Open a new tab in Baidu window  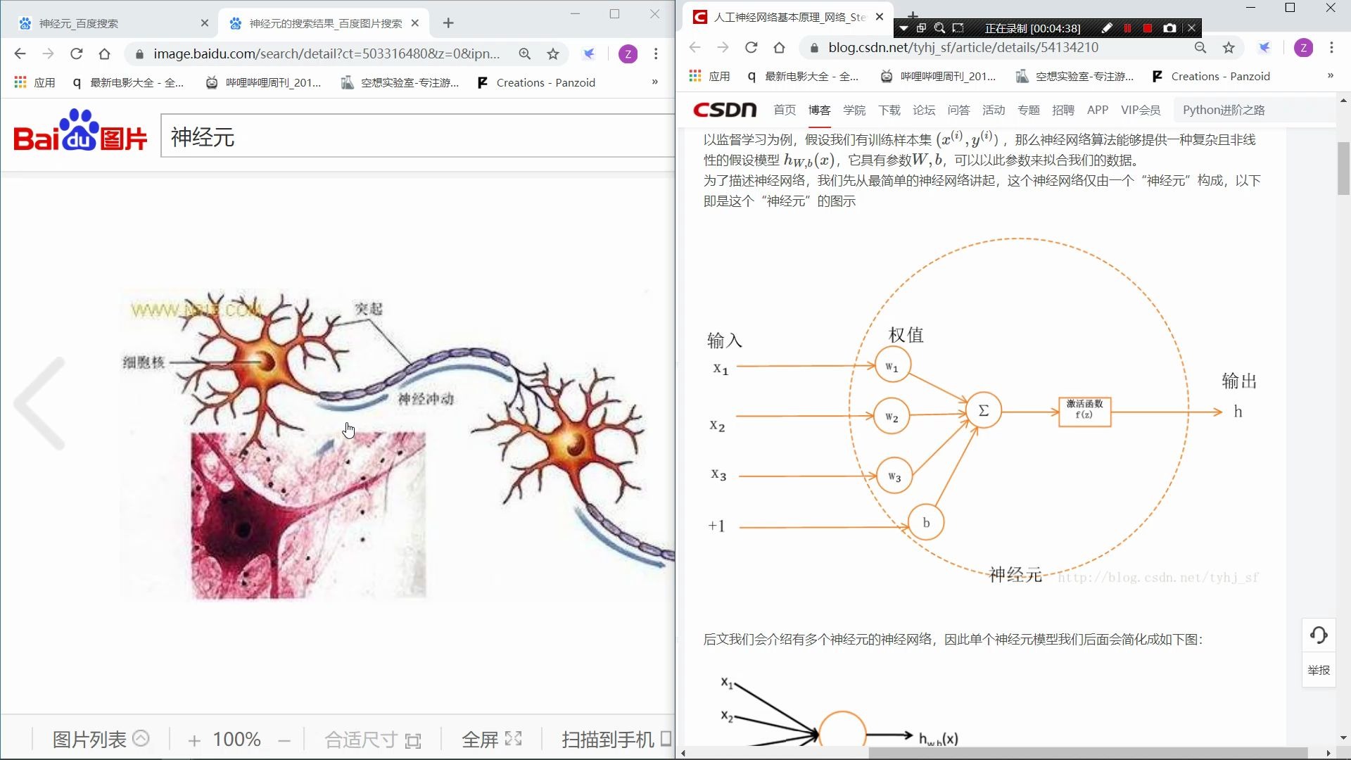tap(448, 23)
